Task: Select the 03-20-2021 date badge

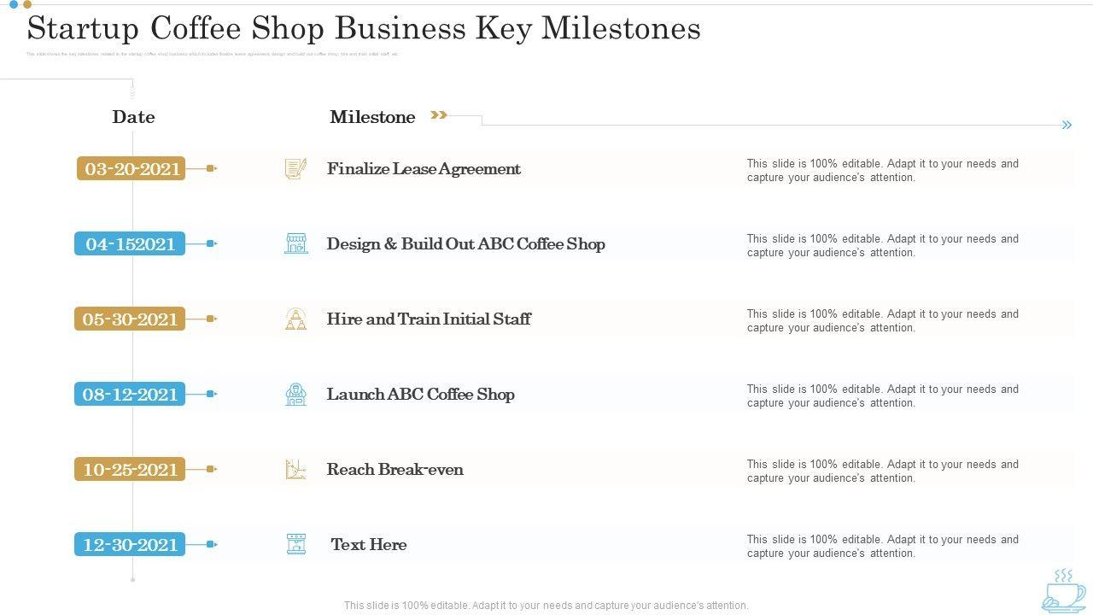Action: tap(131, 168)
